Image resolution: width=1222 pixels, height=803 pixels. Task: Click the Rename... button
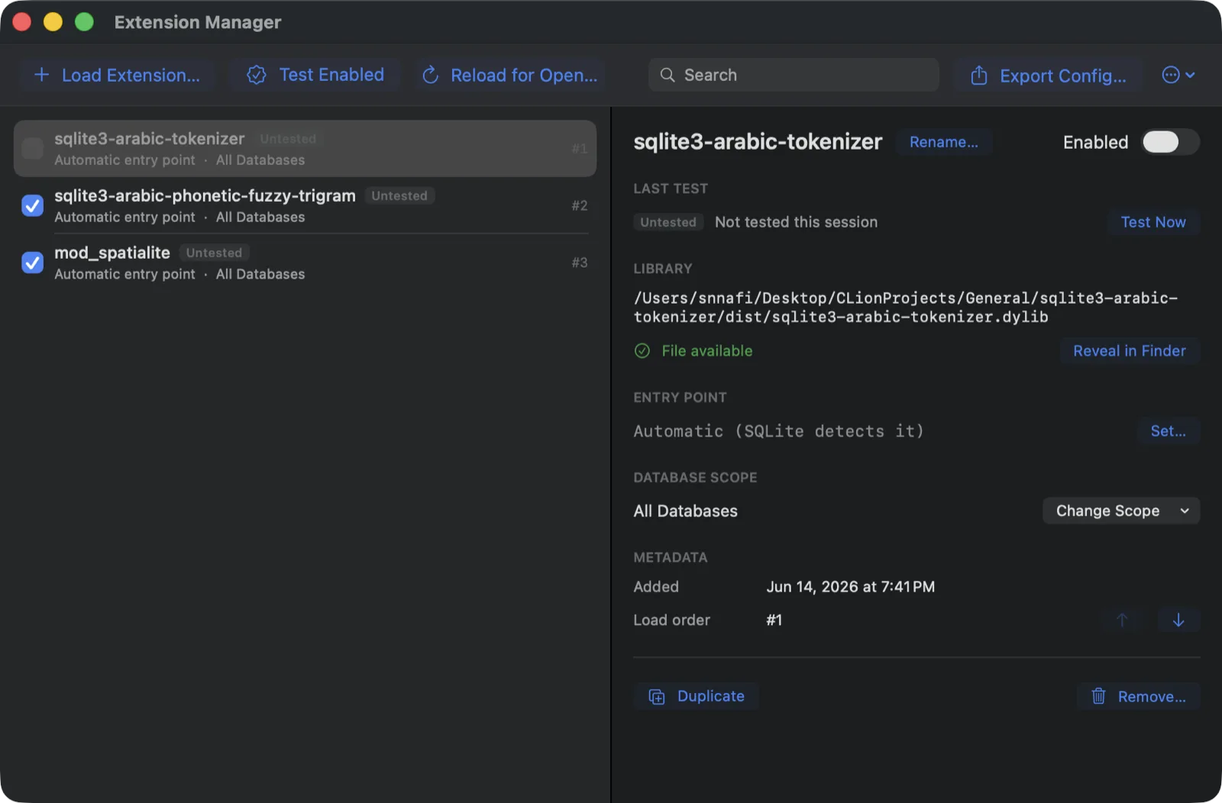point(943,142)
